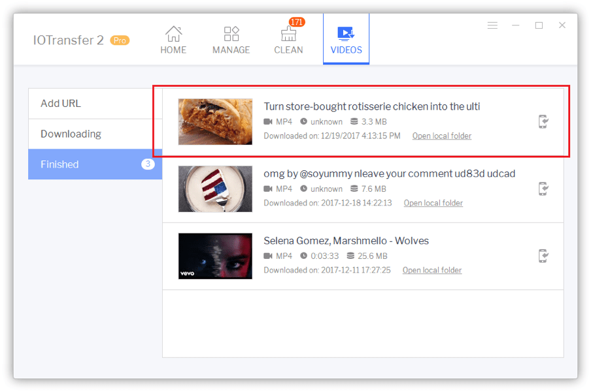The width and height of the screenshot is (591, 392).
Task: Click the @soyummy video thumbnail
Action: coord(214,188)
